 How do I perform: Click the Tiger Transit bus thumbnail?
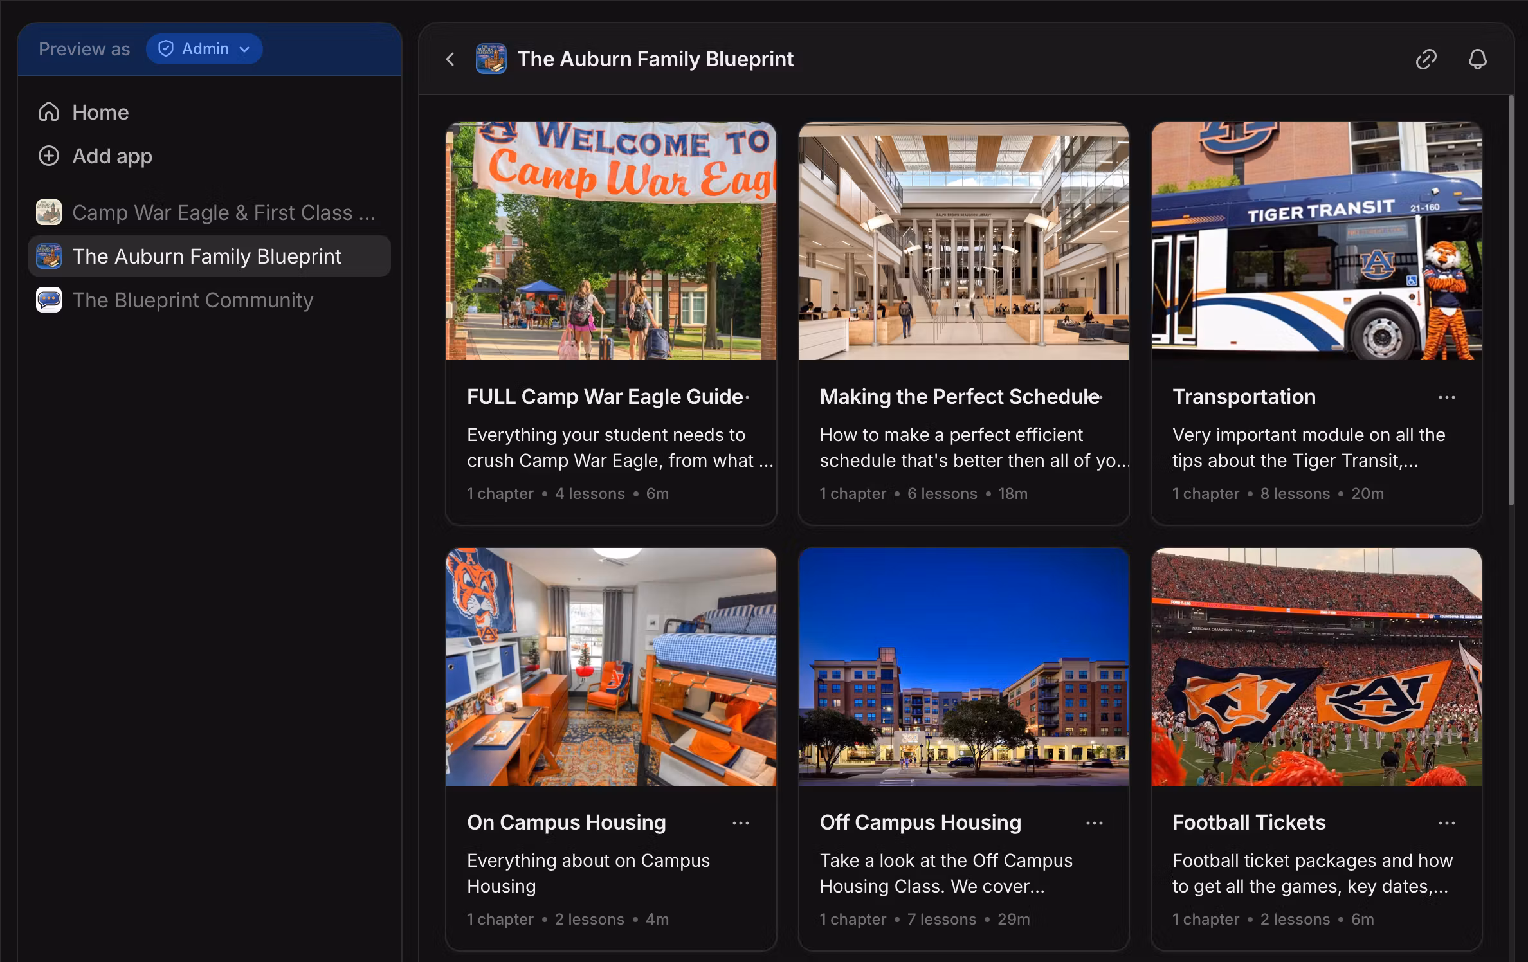pyautogui.click(x=1316, y=241)
